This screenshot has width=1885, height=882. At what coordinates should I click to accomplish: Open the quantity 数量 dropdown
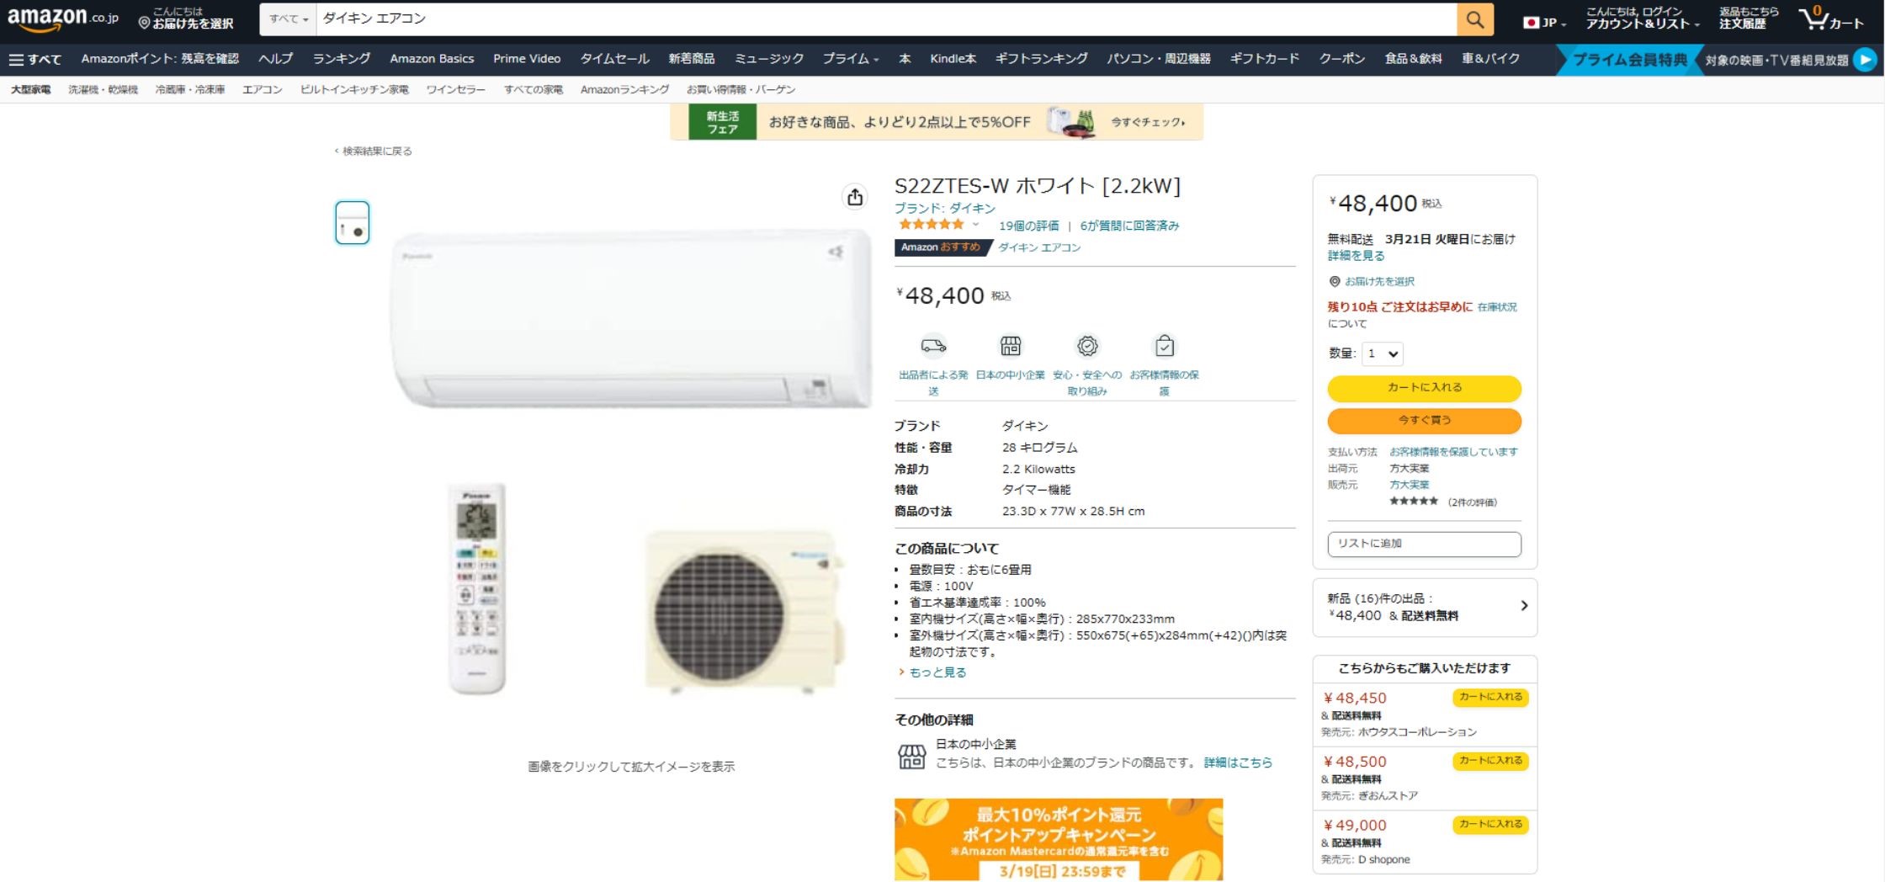(1382, 353)
